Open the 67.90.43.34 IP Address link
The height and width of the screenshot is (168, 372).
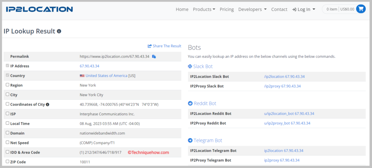[89, 66]
